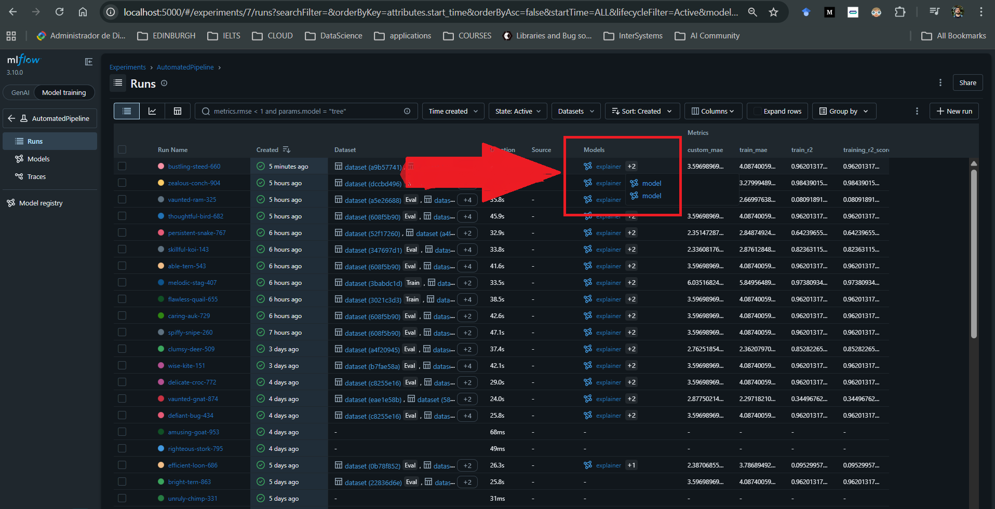Collapse the MLflow sidebar
The image size is (995, 509).
[89, 62]
